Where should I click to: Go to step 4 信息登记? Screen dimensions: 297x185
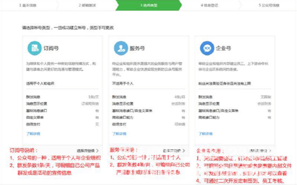click(x=209, y=5)
